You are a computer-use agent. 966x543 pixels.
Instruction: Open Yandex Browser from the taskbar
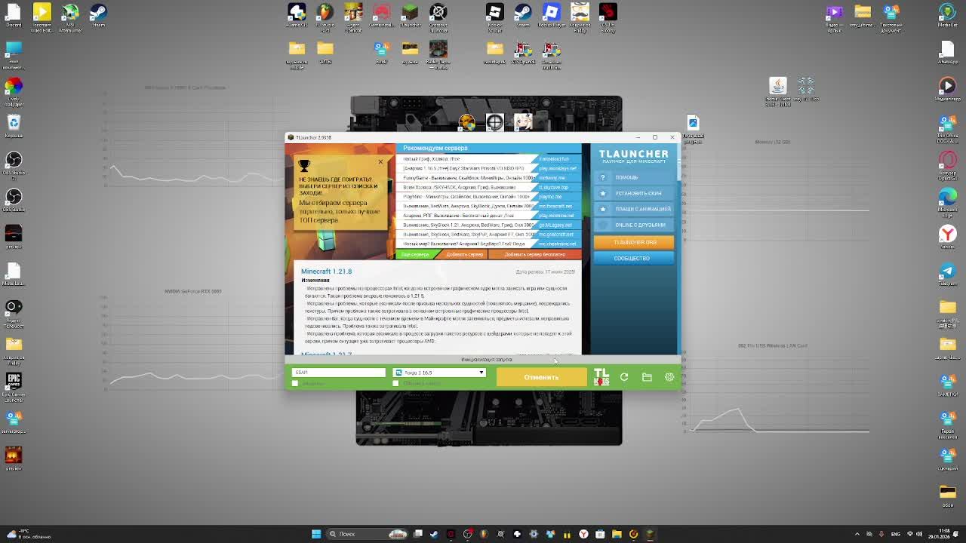click(583, 534)
